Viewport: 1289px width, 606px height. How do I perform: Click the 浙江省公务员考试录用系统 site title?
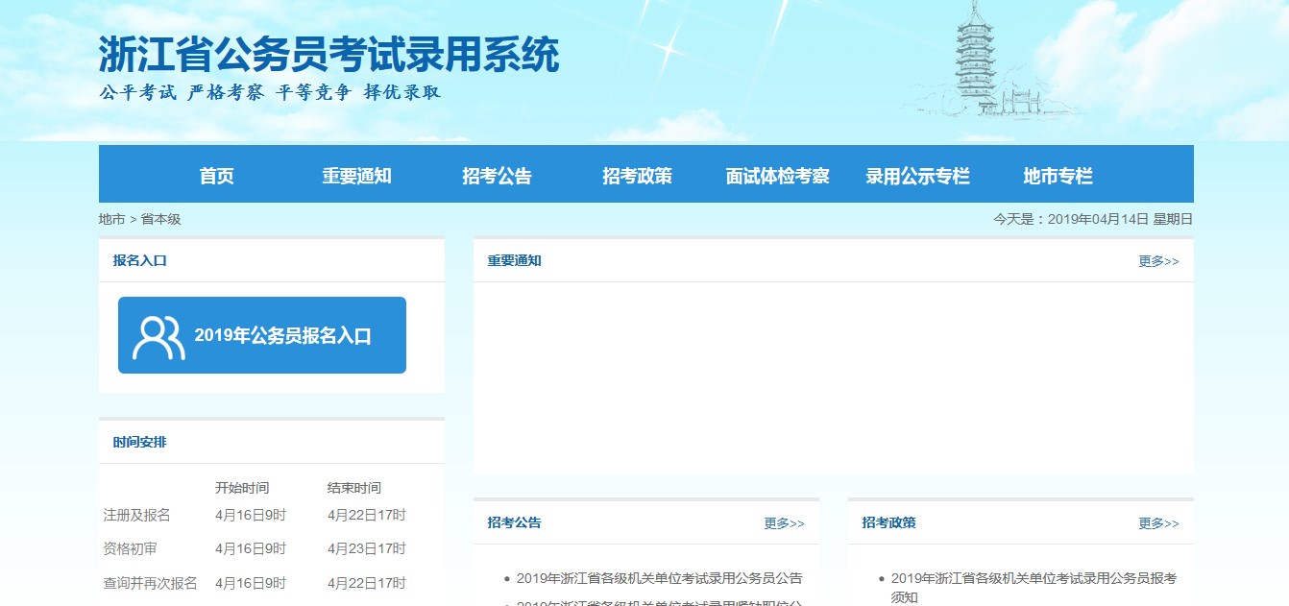[328, 56]
